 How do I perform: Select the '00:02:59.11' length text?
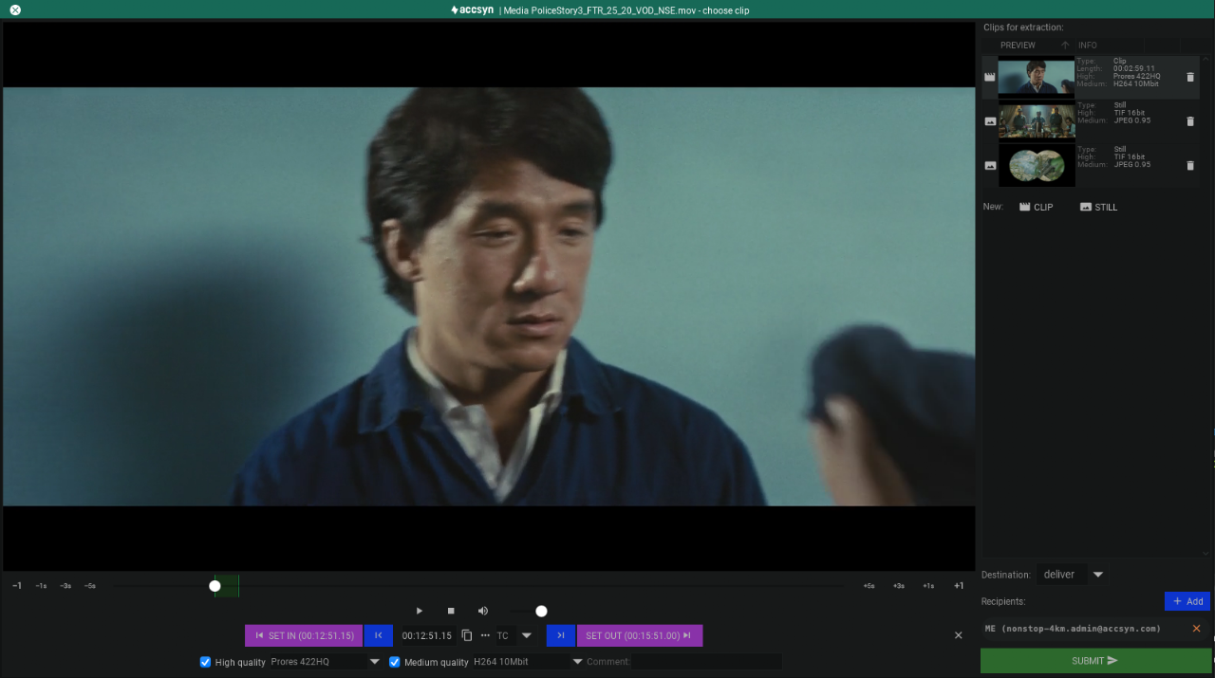coord(1134,68)
